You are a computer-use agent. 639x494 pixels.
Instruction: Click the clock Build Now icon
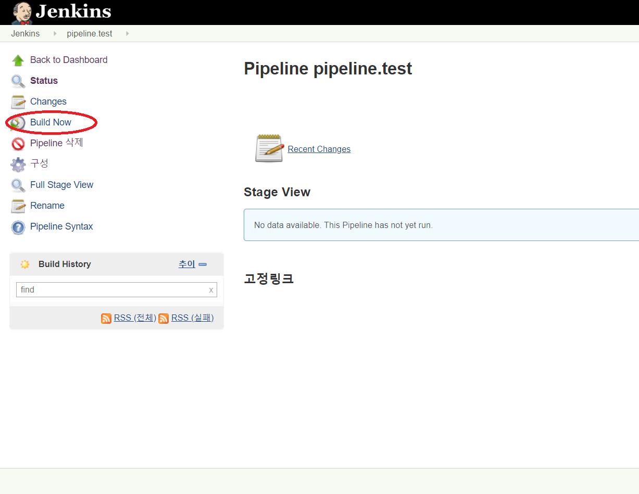tap(18, 123)
